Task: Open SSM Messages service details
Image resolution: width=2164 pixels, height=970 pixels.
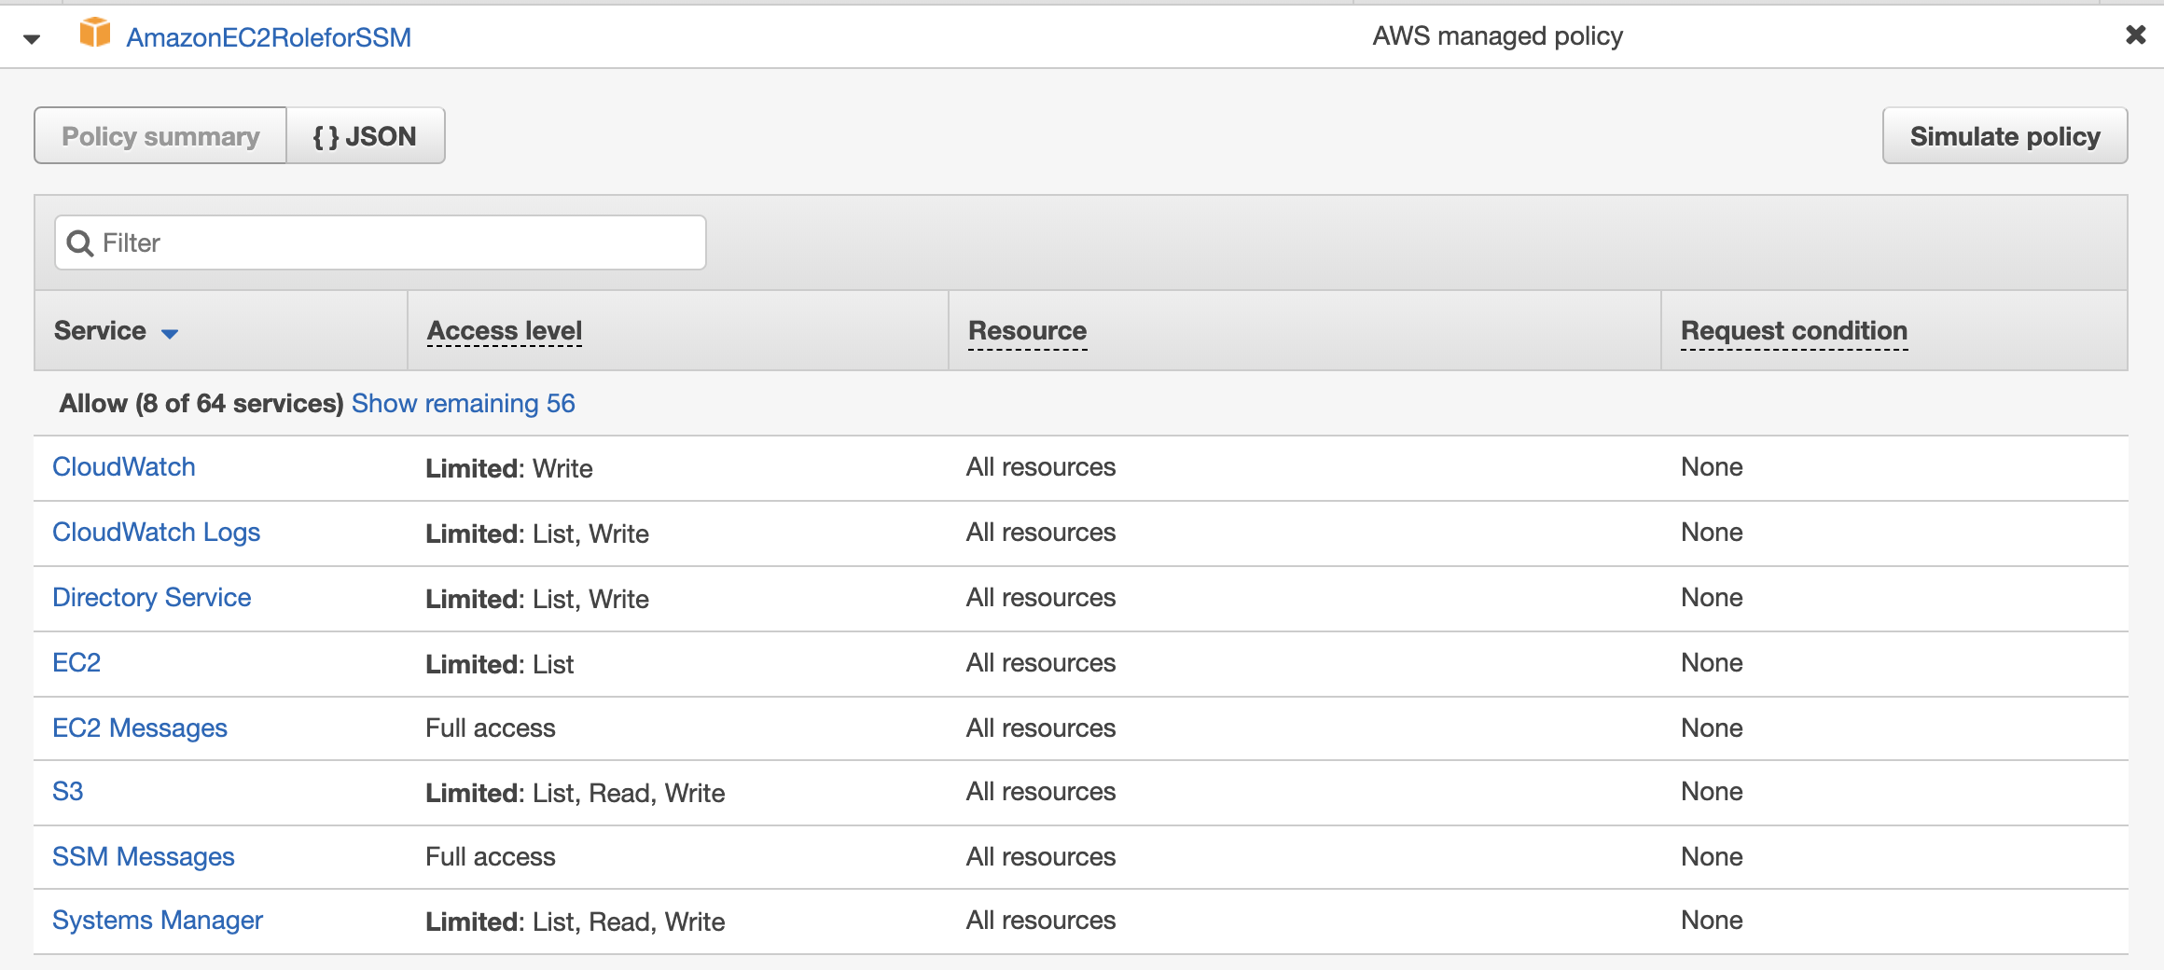Action: (x=144, y=857)
